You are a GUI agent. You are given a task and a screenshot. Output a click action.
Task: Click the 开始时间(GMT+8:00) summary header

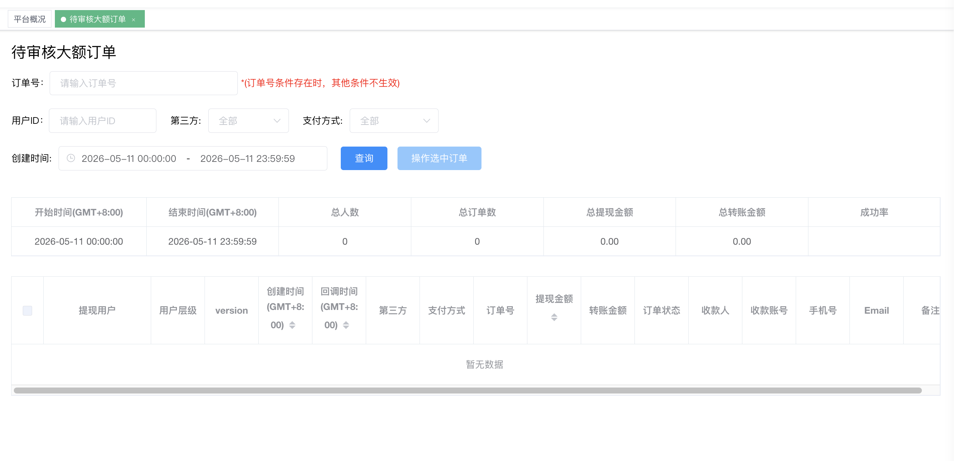click(x=79, y=212)
